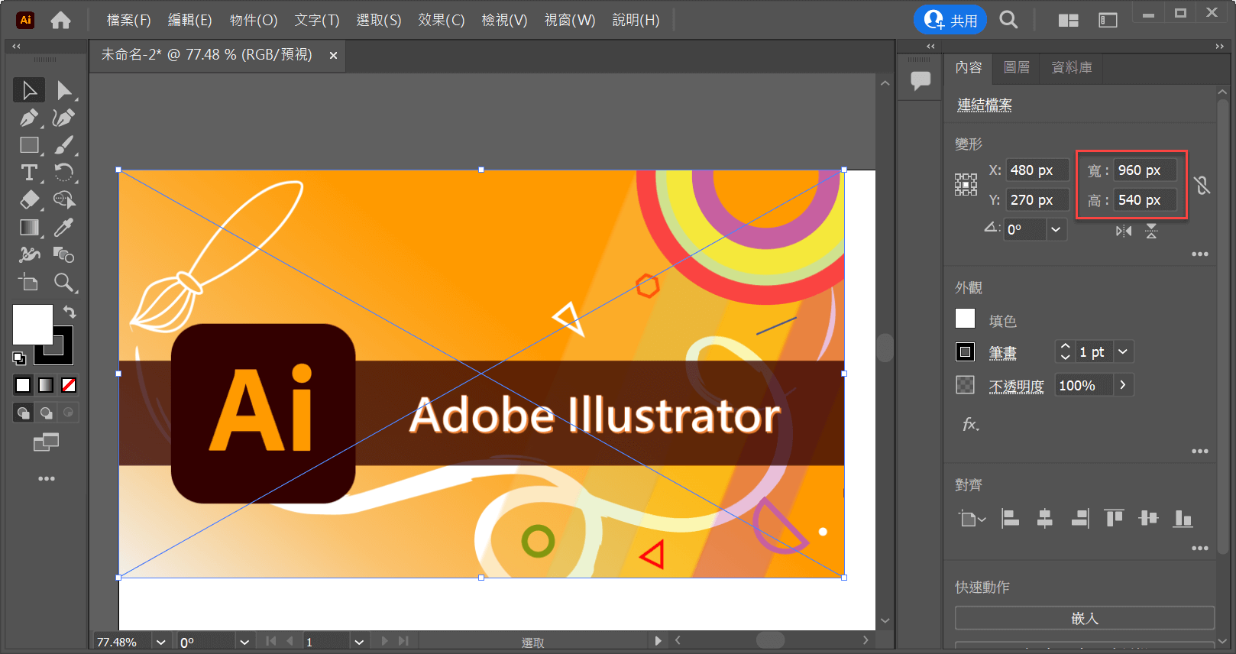This screenshot has height=654, width=1236.
Task: Open the stroke weight dropdown
Action: pyautogui.click(x=1123, y=351)
